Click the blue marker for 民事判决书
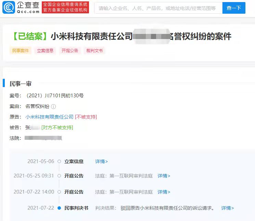255x221 pixels. [x=59, y=208]
